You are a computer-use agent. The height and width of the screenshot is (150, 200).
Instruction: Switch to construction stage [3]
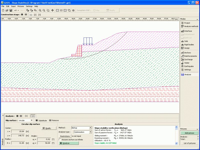(39, 15)
